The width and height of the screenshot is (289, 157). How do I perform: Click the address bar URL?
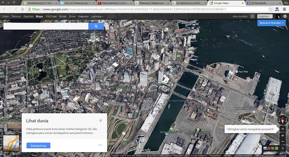coord(129,9)
